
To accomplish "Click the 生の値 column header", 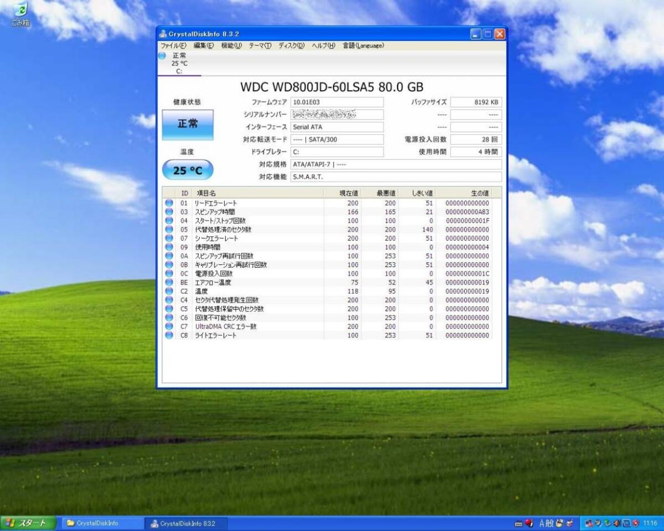I will click(x=464, y=193).
